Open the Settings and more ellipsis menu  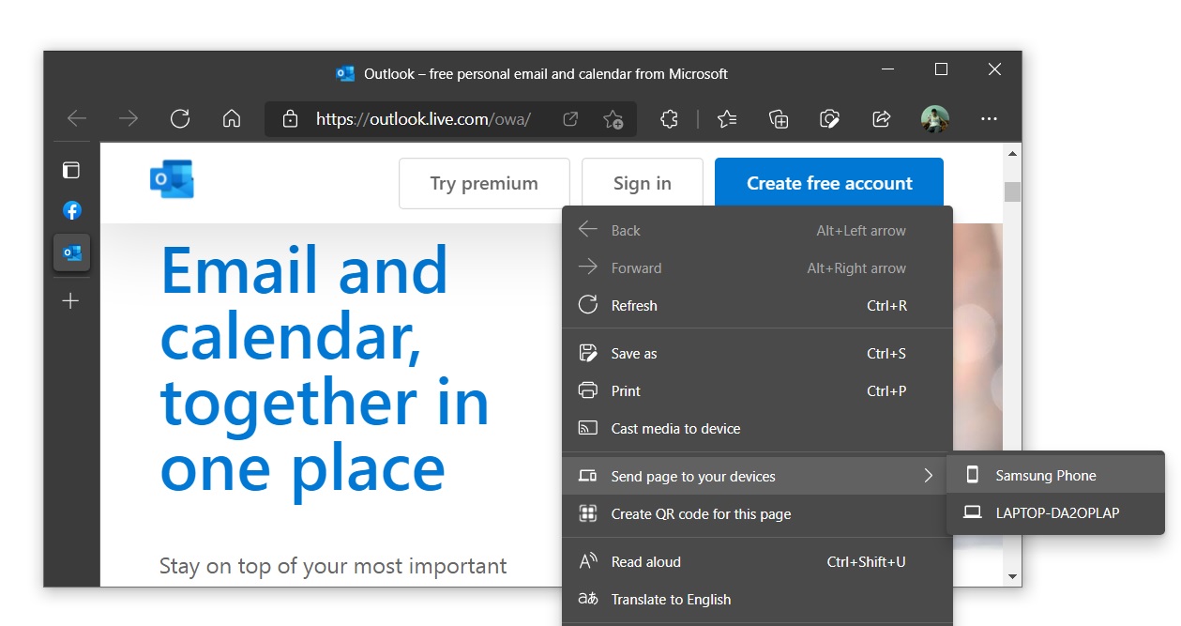(x=989, y=118)
